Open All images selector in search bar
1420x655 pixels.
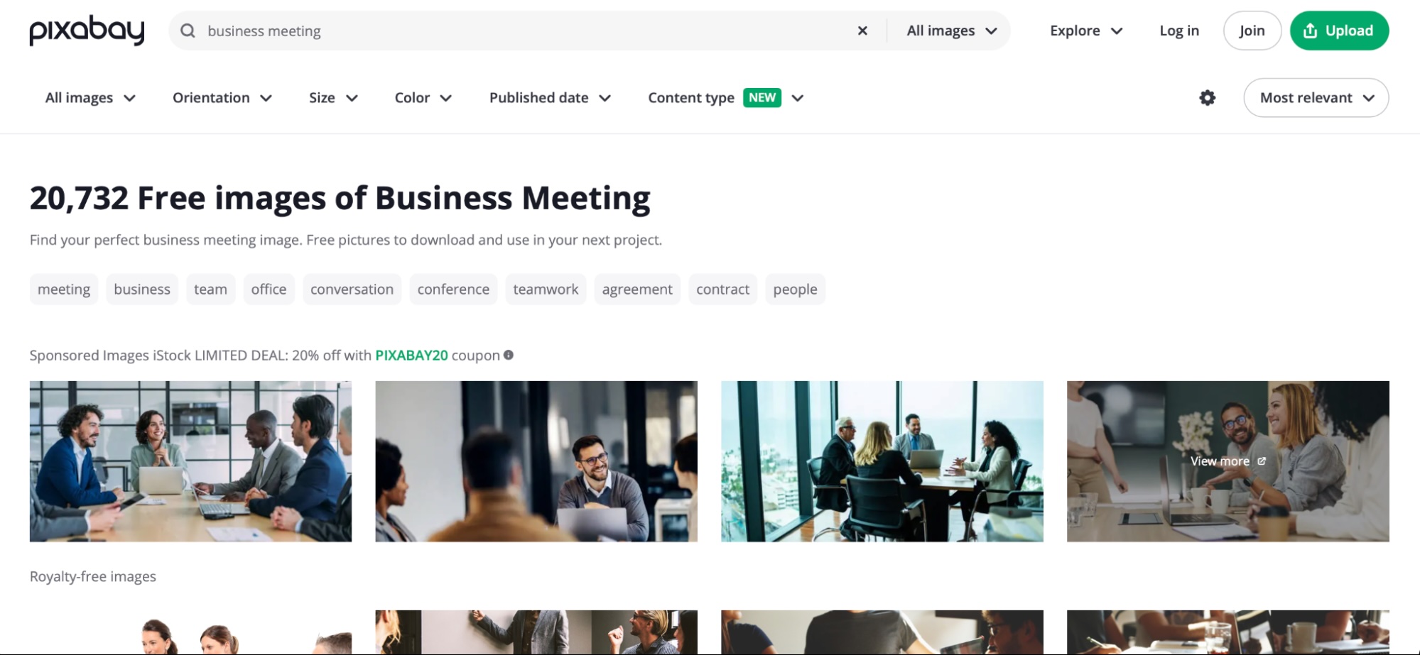(952, 31)
